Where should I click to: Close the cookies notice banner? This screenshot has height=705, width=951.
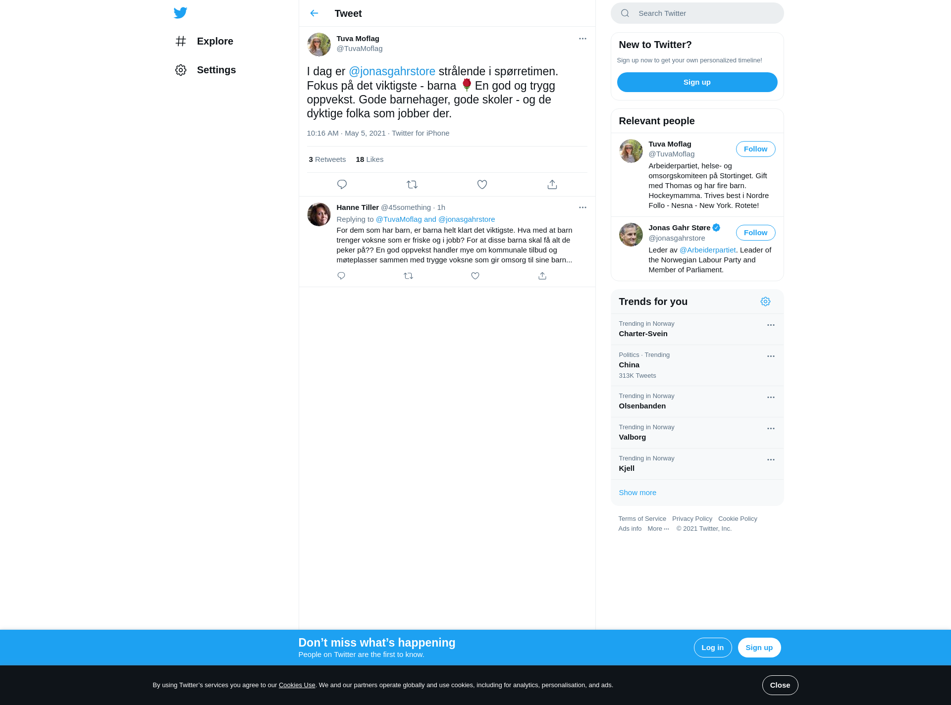click(780, 685)
